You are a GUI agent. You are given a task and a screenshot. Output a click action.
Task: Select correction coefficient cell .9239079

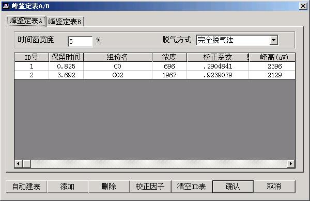218,75
